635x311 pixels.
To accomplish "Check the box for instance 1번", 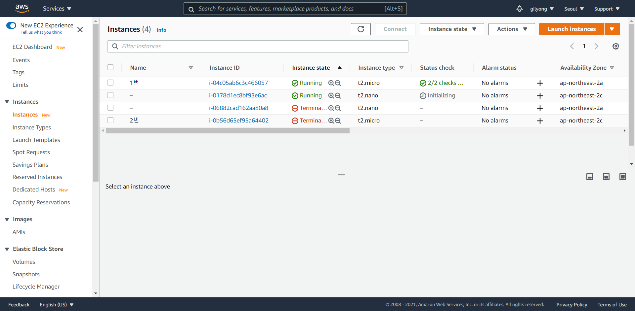I will point(110,83).
